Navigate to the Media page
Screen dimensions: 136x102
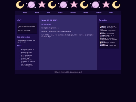click(60, 13)
